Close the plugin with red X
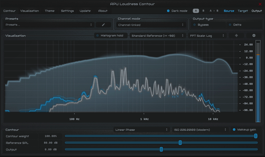The image size is (265, 157). 260,4
